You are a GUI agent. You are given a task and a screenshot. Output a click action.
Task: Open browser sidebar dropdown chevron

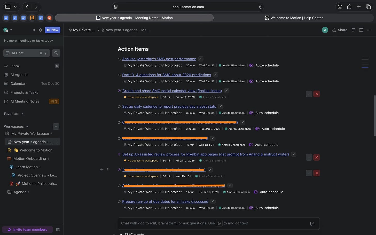[x=15, y=7]
